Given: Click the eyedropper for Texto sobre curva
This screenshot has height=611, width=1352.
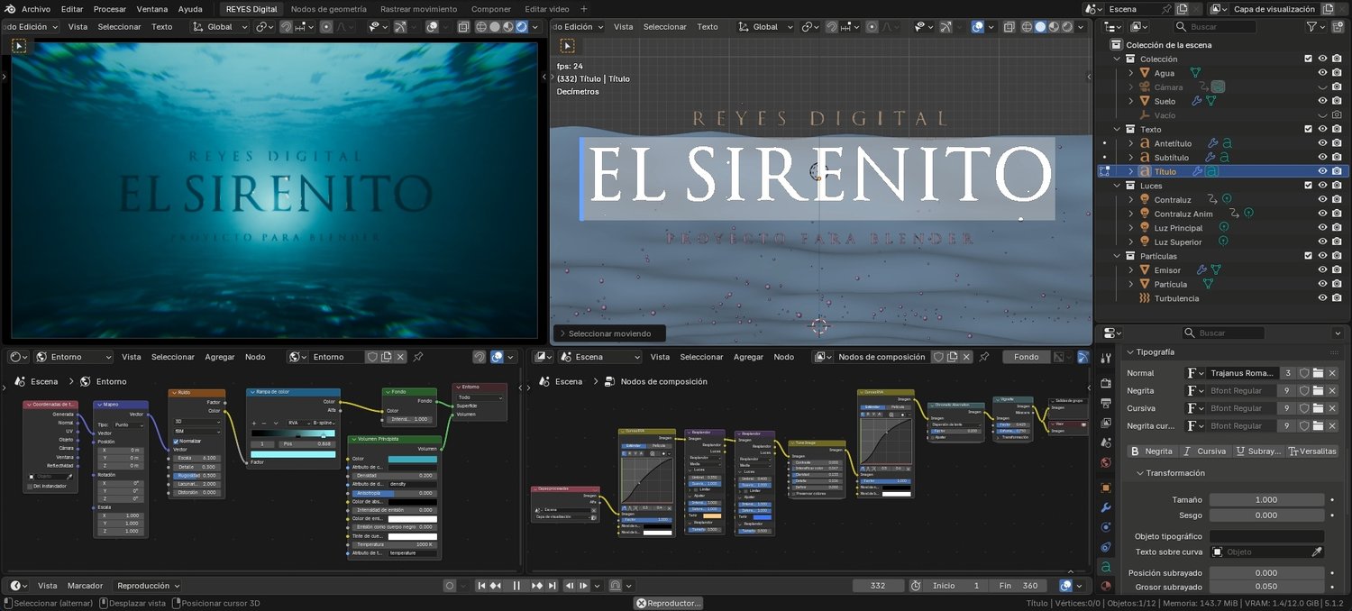Looking at the screenshot, I should click(1317, 552).
